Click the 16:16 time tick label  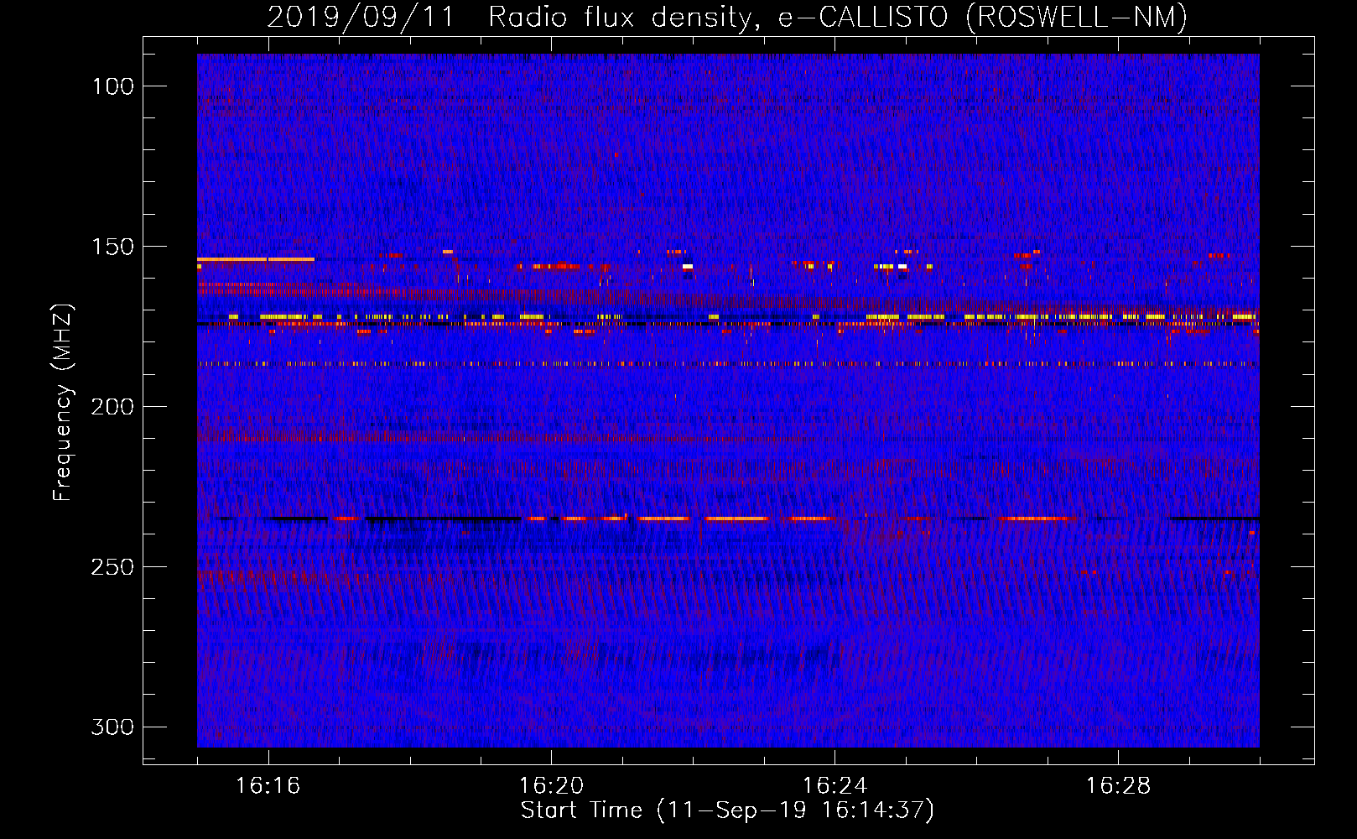click(x=268, y=786)
